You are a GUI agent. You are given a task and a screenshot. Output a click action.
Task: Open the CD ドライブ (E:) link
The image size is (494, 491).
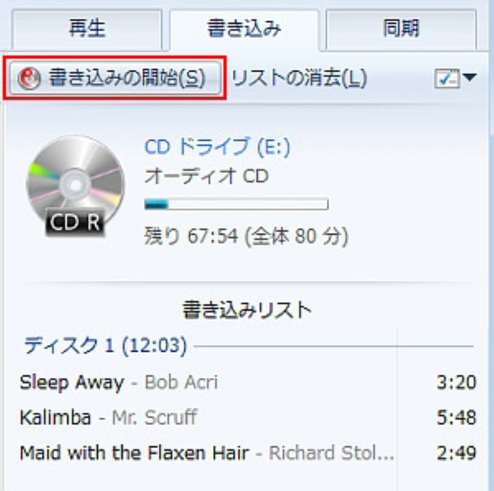(217, 147)
